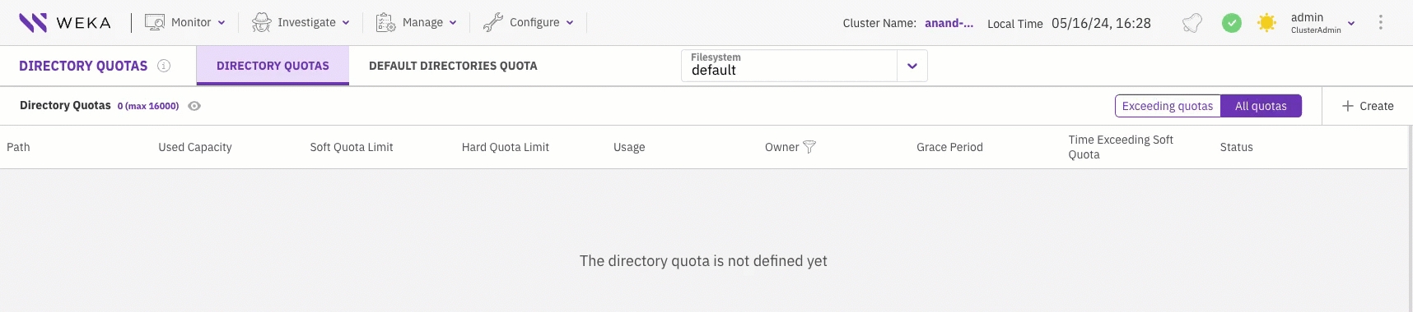The height and width of the screenshot is (312, 1413).
Task: Open the three-dot more options menu
Action: (x=1381, y=23)
